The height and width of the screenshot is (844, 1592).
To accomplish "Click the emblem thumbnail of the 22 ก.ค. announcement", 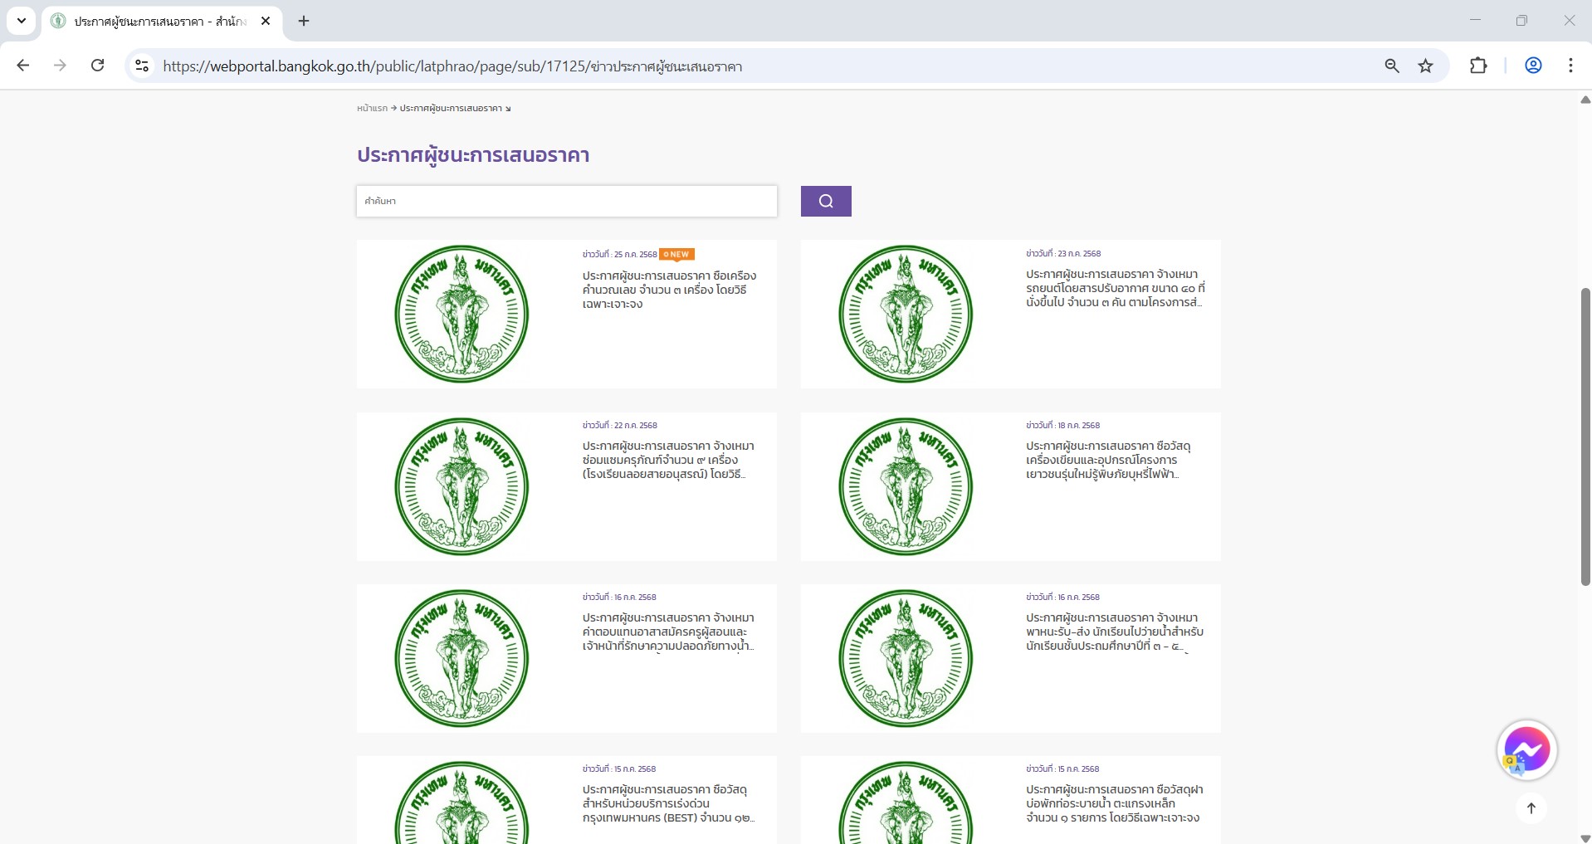I will (x=461, y=486).
